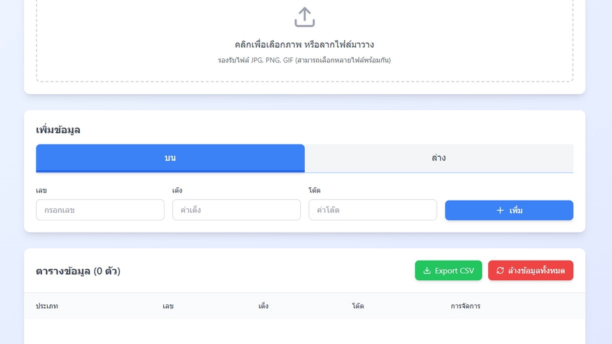612x344 pixels.
Task: Click the คลิกเพื่อเลือกภาพ upload dropzone text
Action: pyautogui.click(x=304, y=45)
